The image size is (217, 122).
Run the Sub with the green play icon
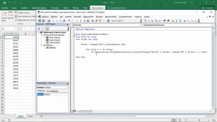[x=77, y=21]
